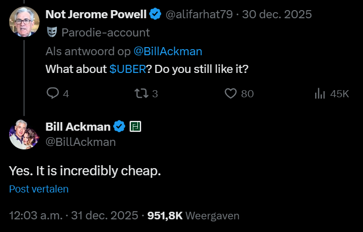Click the Bill Ackman display name

click(78, 126)
